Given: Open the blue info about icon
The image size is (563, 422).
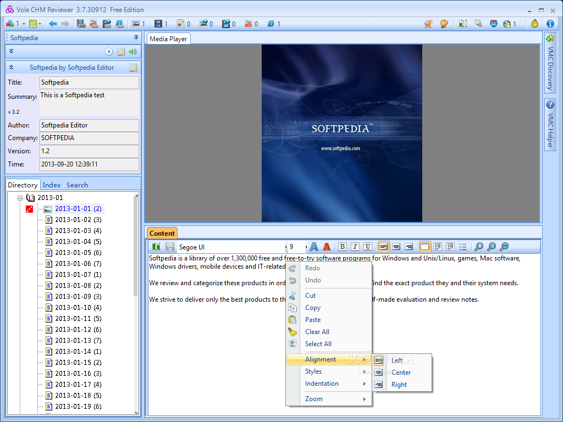Looking at the screenshot, I should click(550, 24).
